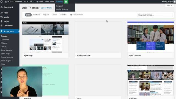Click the Wild Safari Lite theme name
The width and height of the screenshot is (176, 99).
point(84,56)
